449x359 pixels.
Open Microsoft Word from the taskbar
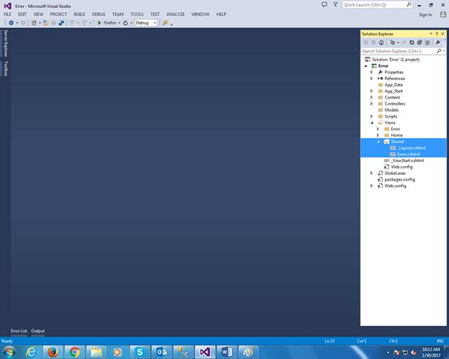tap(227, 352)
